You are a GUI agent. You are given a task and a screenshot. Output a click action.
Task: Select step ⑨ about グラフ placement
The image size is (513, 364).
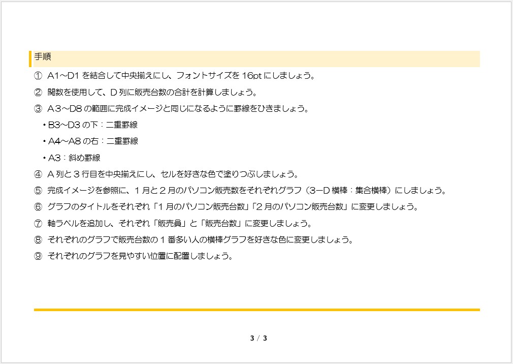(134, 256)
